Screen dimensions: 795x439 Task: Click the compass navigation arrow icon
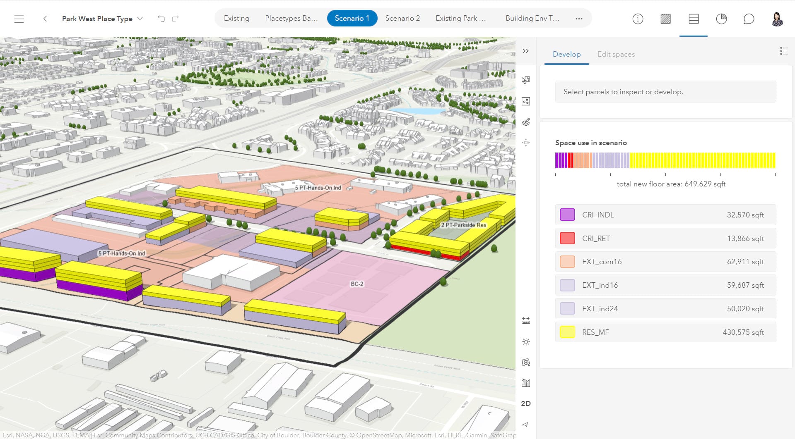coord(525,424)
